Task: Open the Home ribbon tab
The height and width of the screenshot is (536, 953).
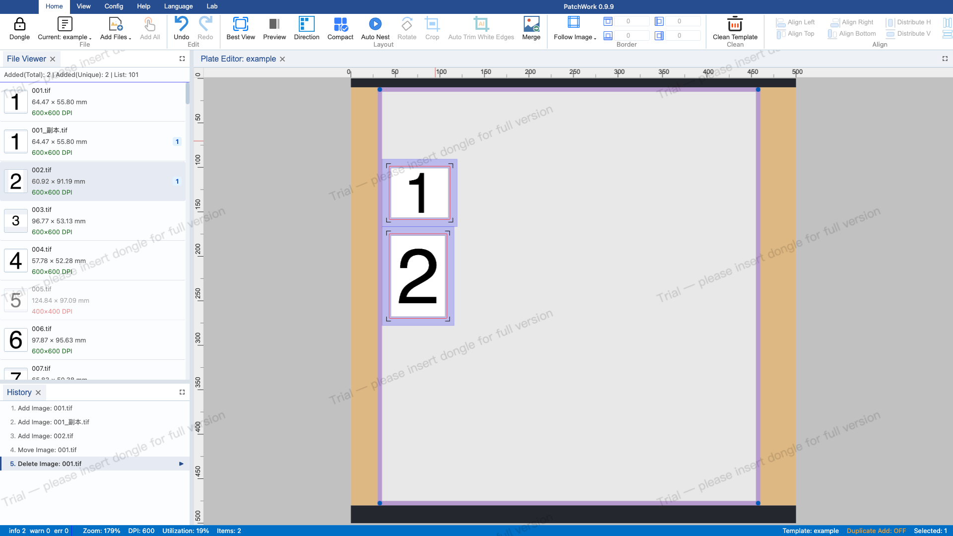Action: [54, 6]
